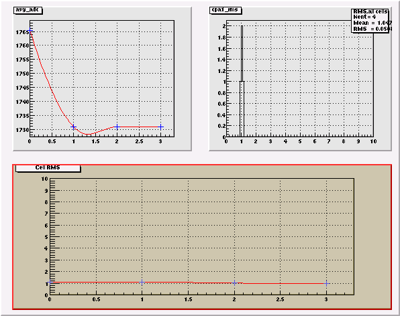400x316 pixels.
Task: Select the Cell RMS marker at x=0
Action: [x=50, y=282]
